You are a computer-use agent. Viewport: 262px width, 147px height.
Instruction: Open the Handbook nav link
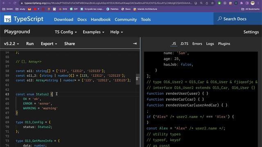click(101, 20)
